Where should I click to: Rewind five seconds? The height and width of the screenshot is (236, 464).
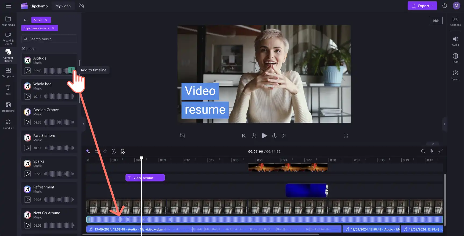pyautogui.click(x=254, y=136)
